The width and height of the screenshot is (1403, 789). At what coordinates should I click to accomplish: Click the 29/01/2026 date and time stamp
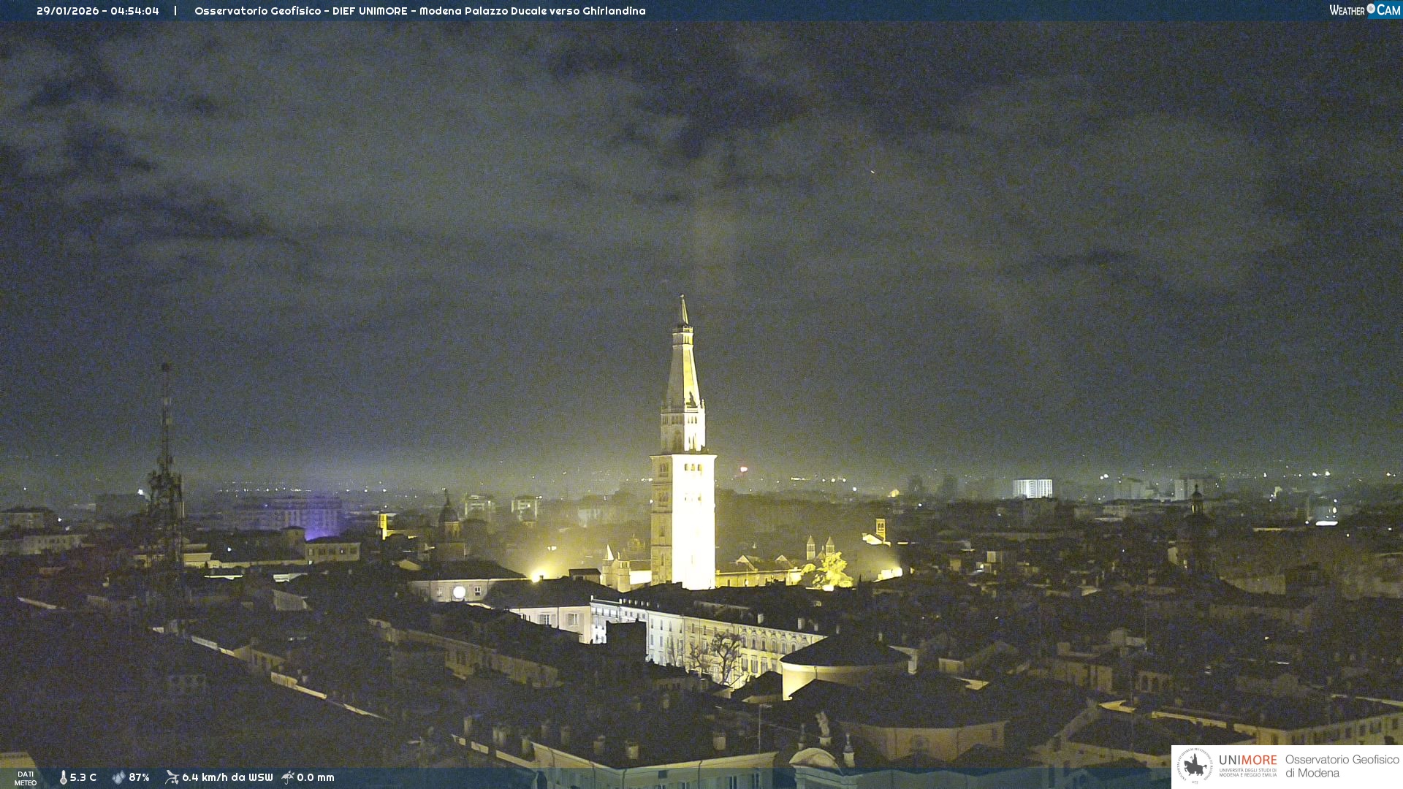(97, 11)
